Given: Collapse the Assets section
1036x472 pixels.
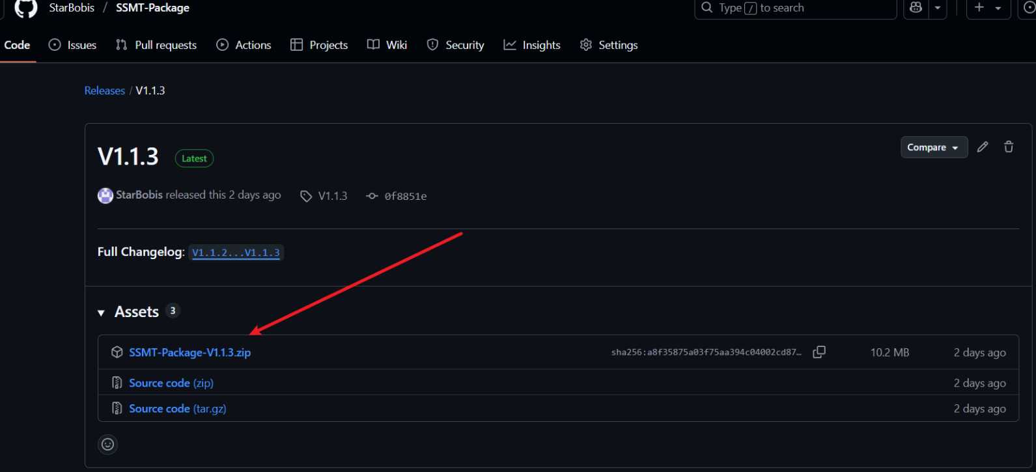Looking at the screenshot, I should (102, 312).
